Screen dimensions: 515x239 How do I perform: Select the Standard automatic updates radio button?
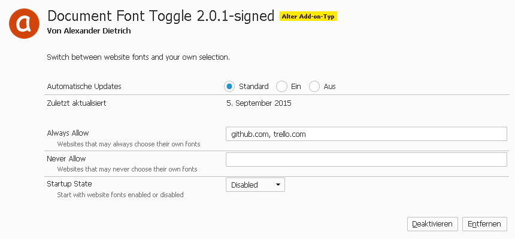coord(229,87)
